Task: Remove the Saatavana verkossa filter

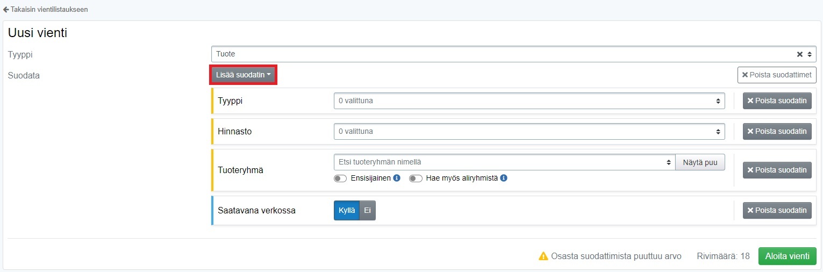Action: (777, 210)
